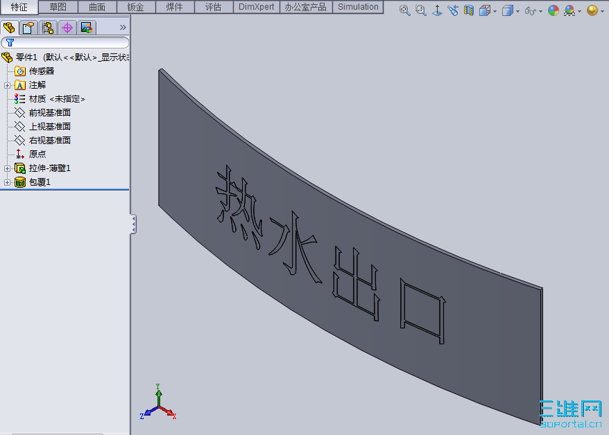The image size is (609, 435).
Task: Click the 传感器 folder icon
Action: (x=20, y=71)
